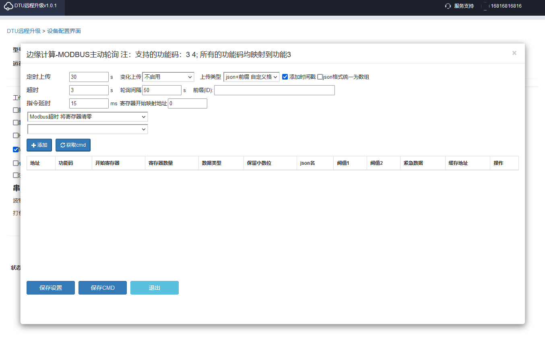
Task: Click the 轮询间隔 input field
Action: click(x=162, y=90)
